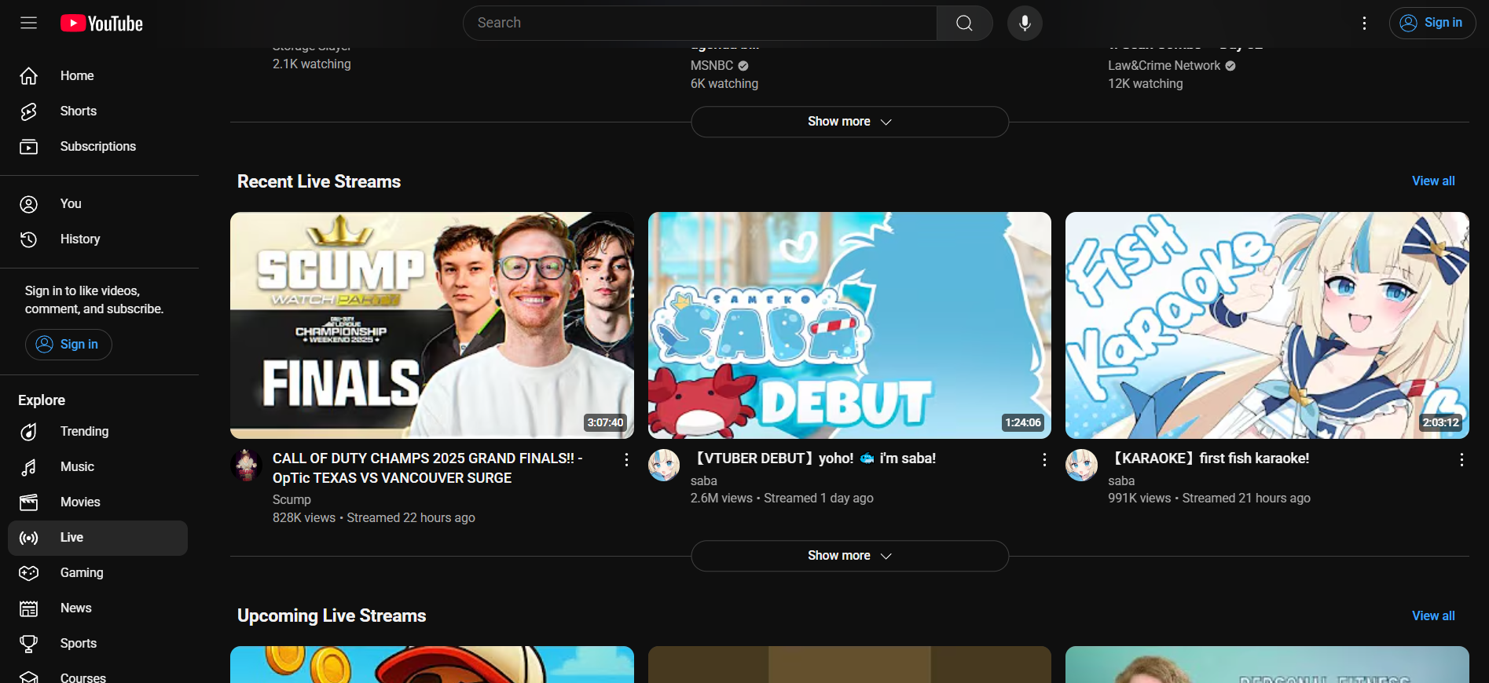Play the Scump Finals thumbnail video

[432, 325]
